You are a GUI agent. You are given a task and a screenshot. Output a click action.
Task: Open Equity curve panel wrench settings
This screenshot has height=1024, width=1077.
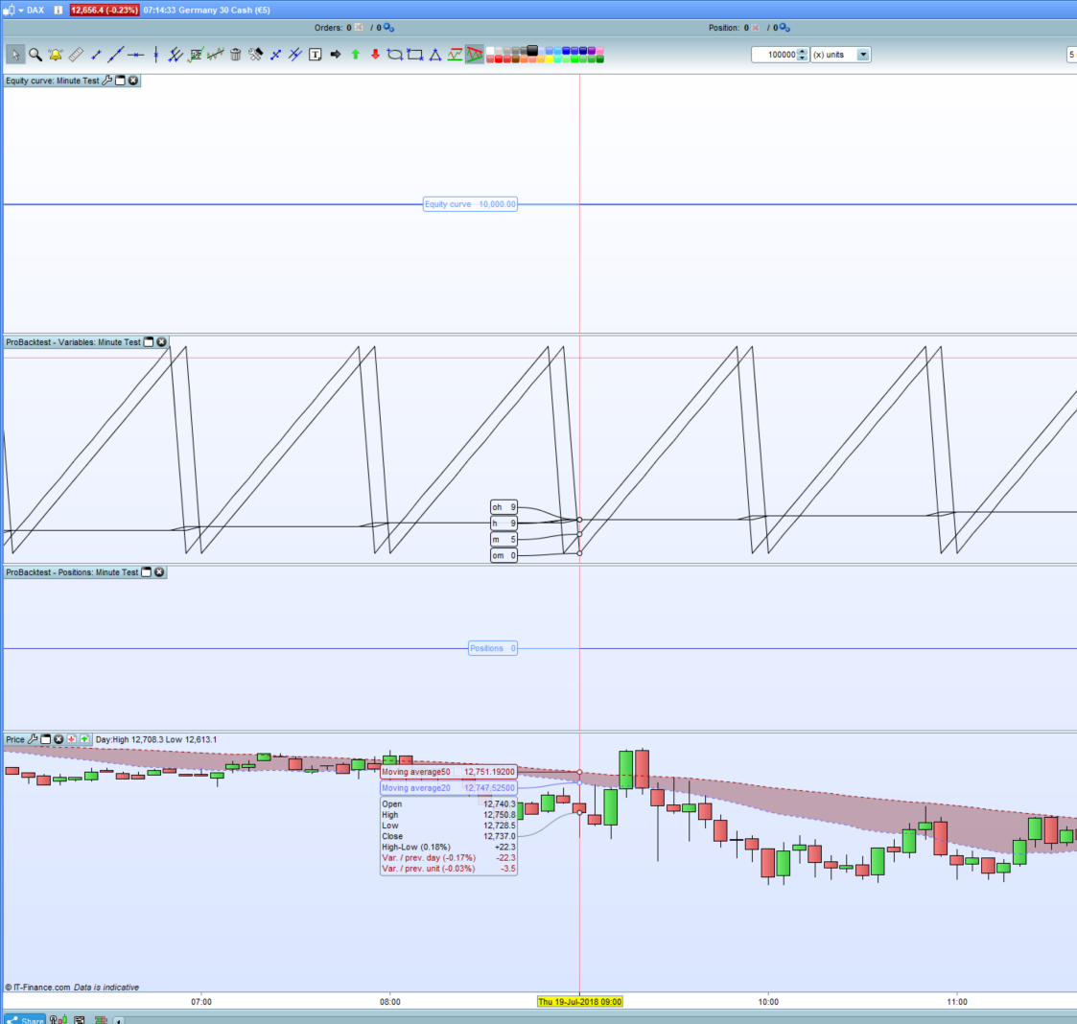[x=107, y=81]
